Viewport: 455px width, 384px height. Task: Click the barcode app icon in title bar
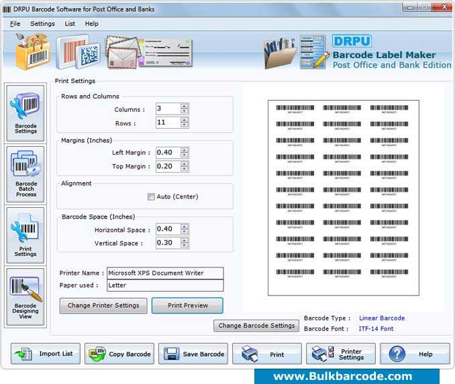[7, 9]
